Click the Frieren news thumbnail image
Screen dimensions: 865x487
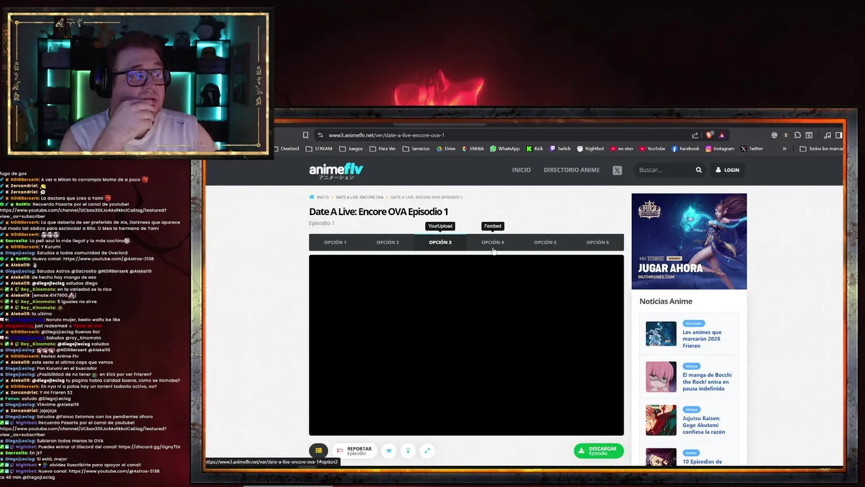point(661,334)
